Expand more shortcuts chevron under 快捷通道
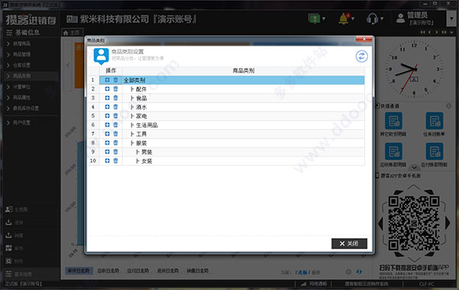Image resolution: width=459 pixels, height=290 pixels. coord(414,168)
